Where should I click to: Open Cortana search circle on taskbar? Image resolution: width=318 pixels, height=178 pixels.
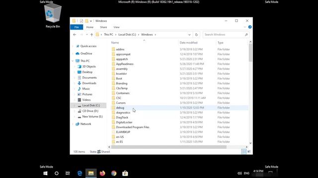click(57, 173)
